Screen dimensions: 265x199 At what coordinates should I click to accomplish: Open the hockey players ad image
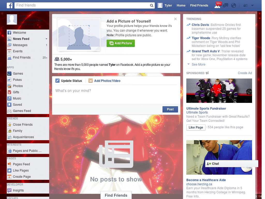tap(219, 91)
